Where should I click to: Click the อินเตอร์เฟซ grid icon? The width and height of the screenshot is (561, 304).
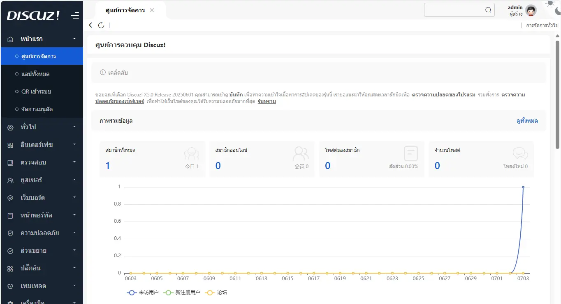click(11, 145)
